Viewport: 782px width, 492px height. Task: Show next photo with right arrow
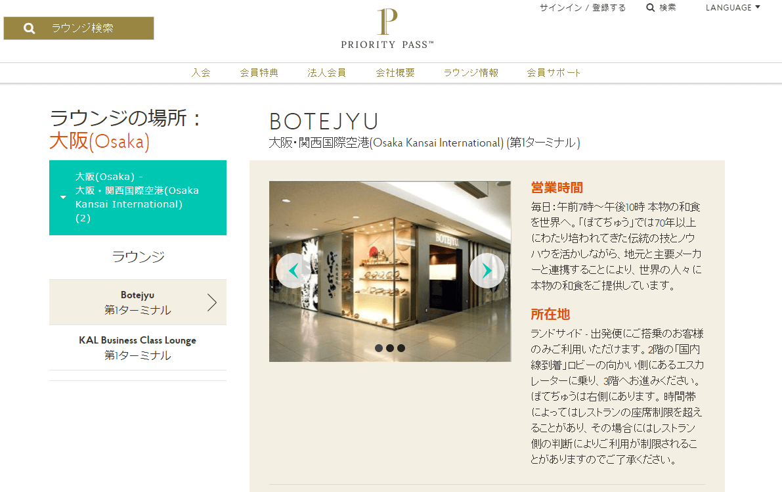[x=487, y=271]
